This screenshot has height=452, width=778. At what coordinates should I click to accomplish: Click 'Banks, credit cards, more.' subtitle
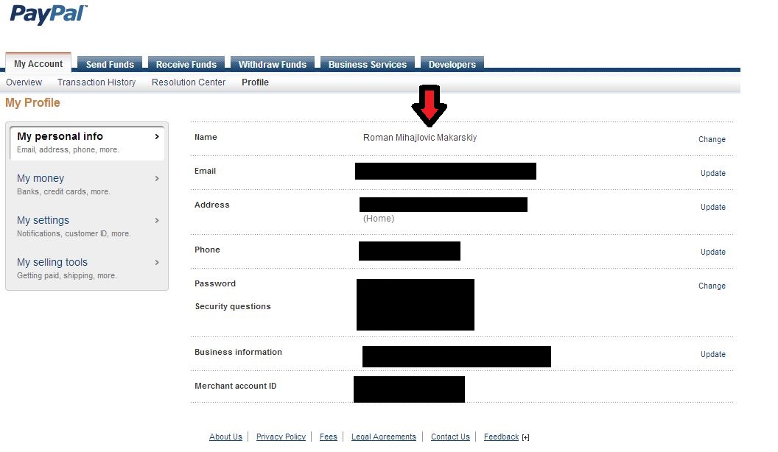pos(63,192)
